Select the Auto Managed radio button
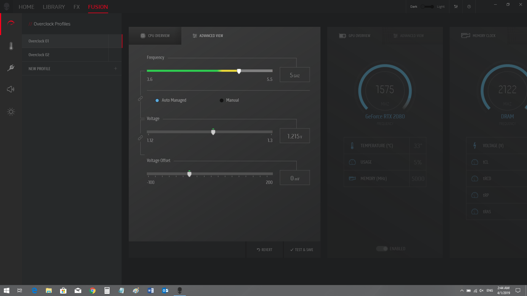The height and width of the screenshot is (296, 527). point(157,100)
